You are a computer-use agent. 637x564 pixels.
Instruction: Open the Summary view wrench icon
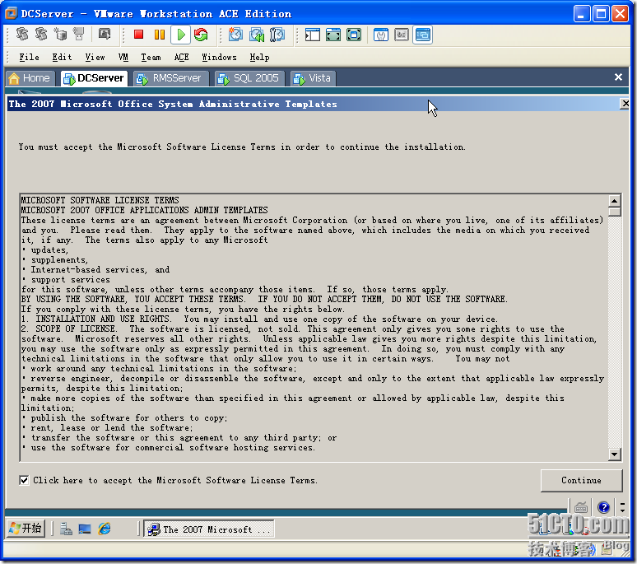[381, 35]
